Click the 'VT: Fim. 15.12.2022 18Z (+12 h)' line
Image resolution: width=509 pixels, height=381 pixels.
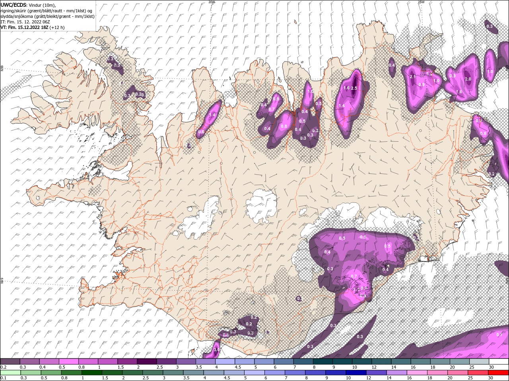[33, 27]
